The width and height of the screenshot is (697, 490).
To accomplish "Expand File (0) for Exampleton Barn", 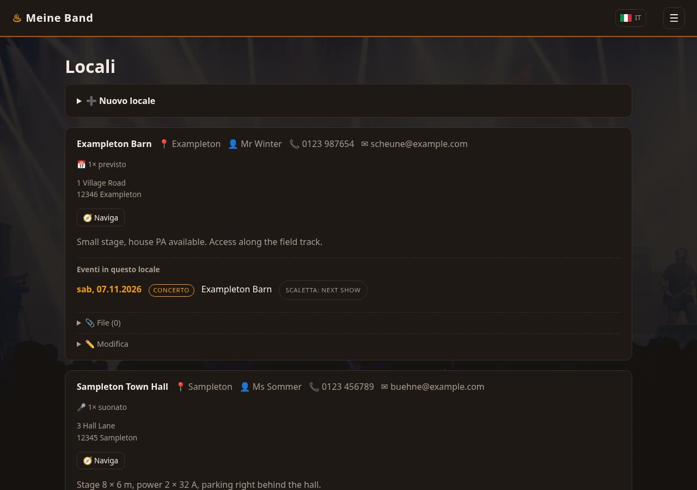I will (348, 323).
